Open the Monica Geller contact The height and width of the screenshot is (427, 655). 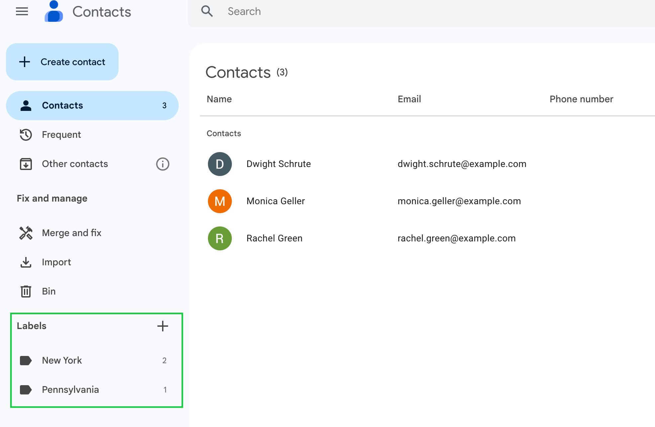point(276,201)
